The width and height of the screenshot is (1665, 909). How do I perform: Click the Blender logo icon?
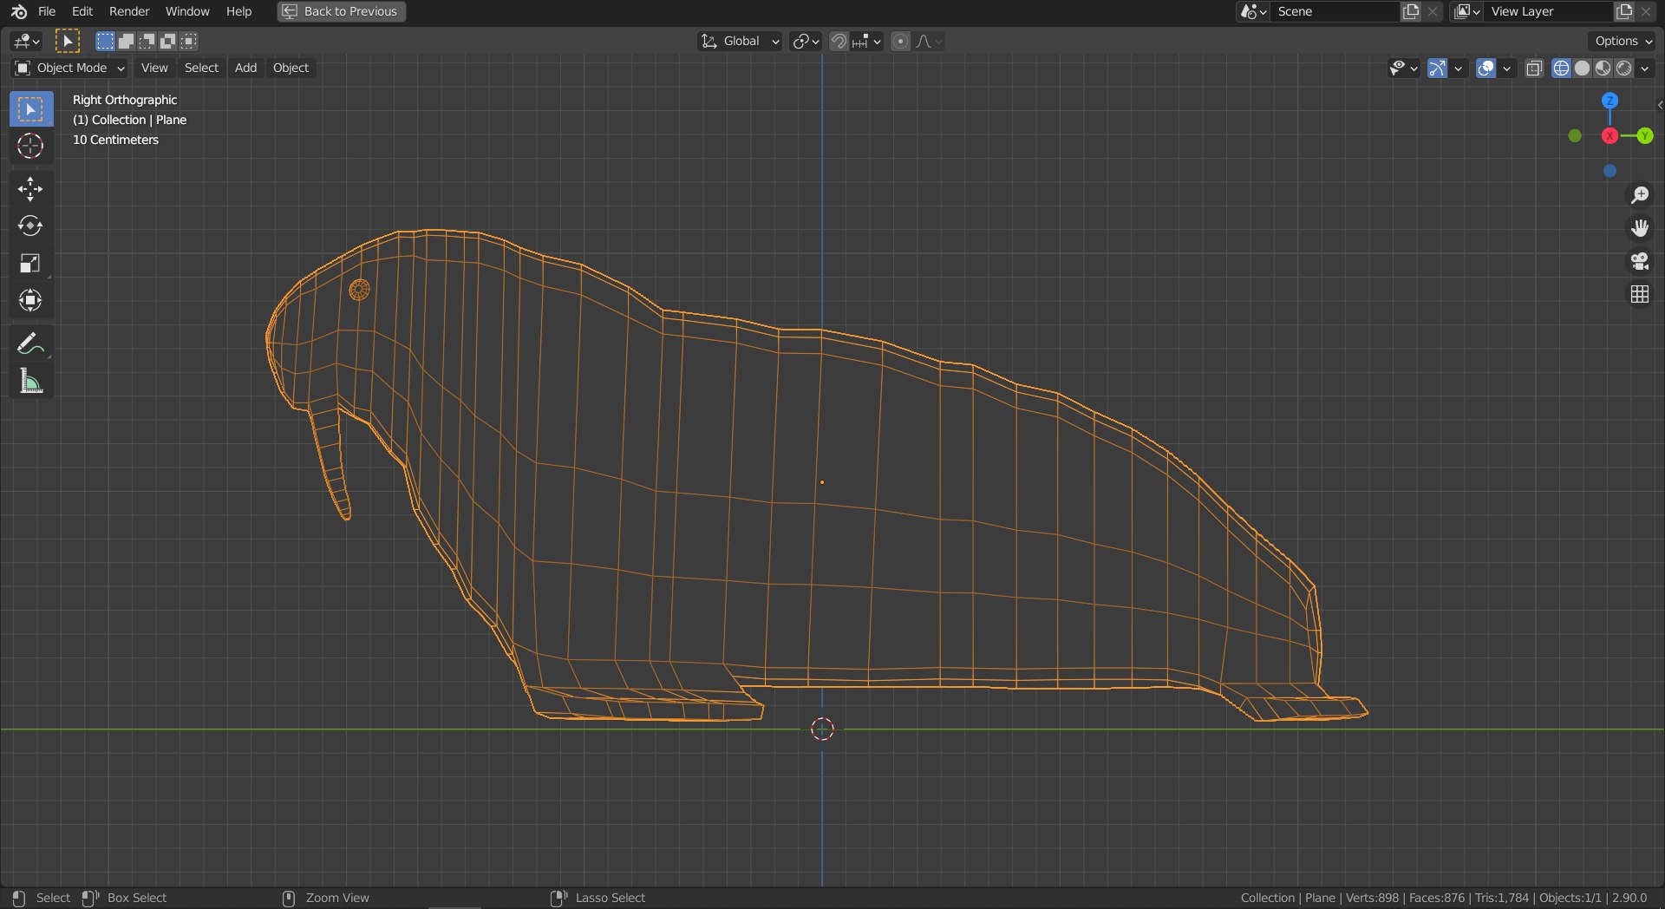tap(19, 11)
